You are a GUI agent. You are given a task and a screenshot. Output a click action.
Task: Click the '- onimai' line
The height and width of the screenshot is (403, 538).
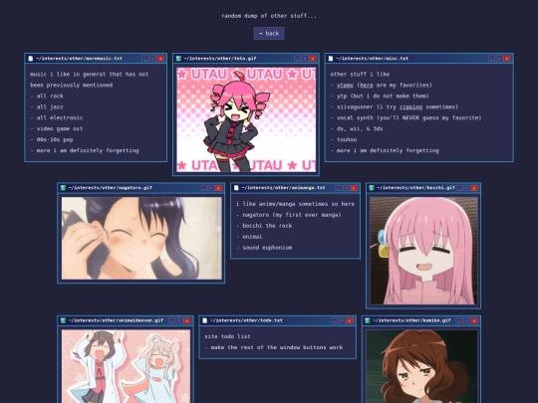[x=249, y=237]
